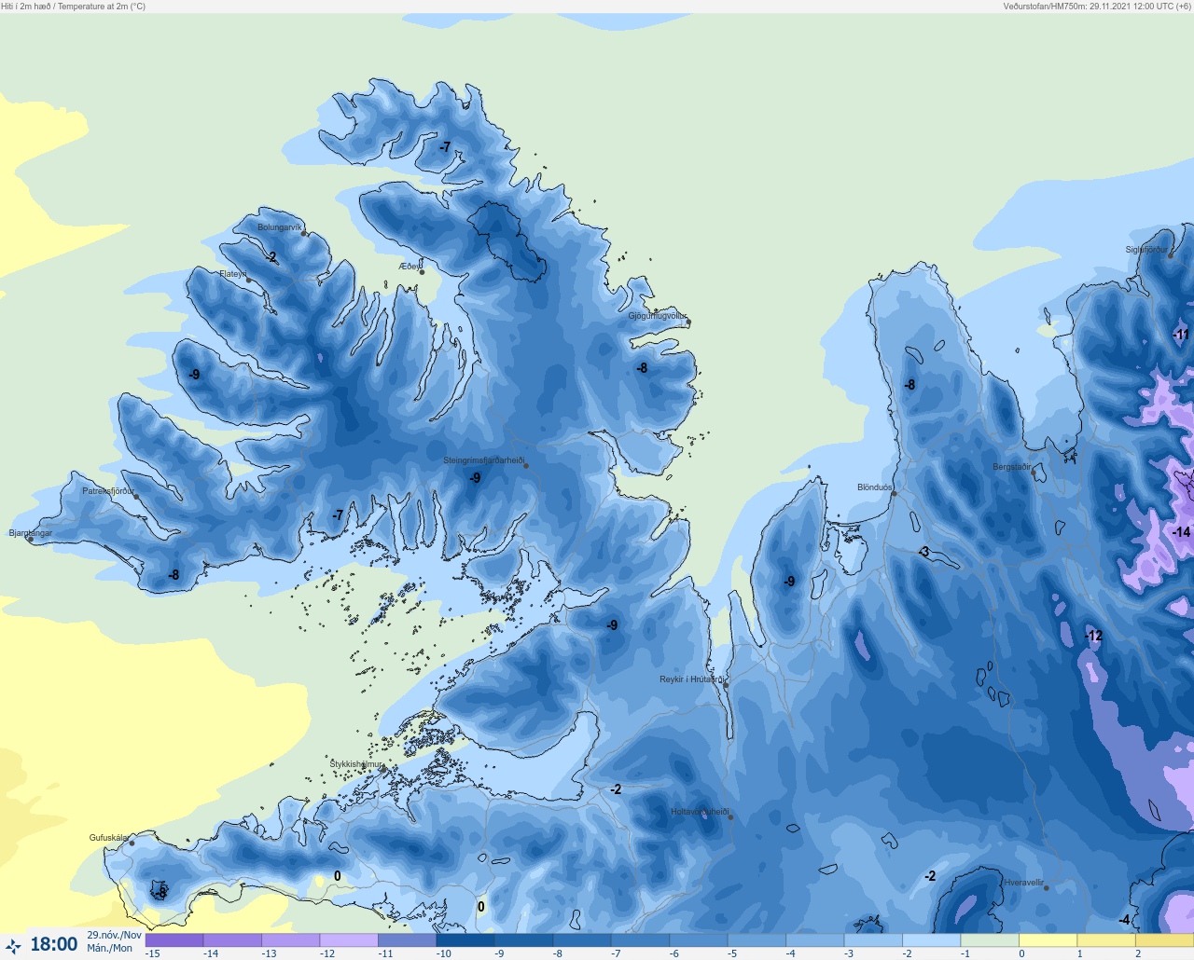Click the Veðurstofan/HM750m model run text
1194x960 pixels.
pyautogui.click(x=1097, y=7)
